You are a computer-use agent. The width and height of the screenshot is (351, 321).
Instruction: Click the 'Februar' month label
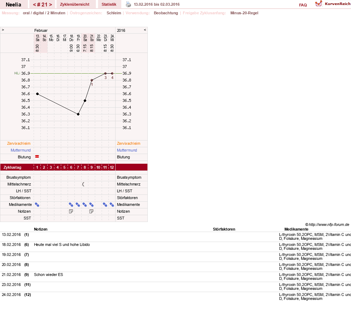41,30
